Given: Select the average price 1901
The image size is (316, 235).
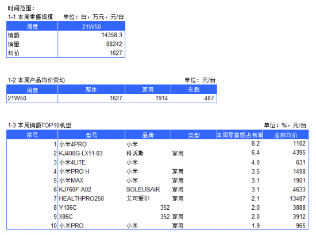Looking at the screenshot, I should tap(299, 181).
